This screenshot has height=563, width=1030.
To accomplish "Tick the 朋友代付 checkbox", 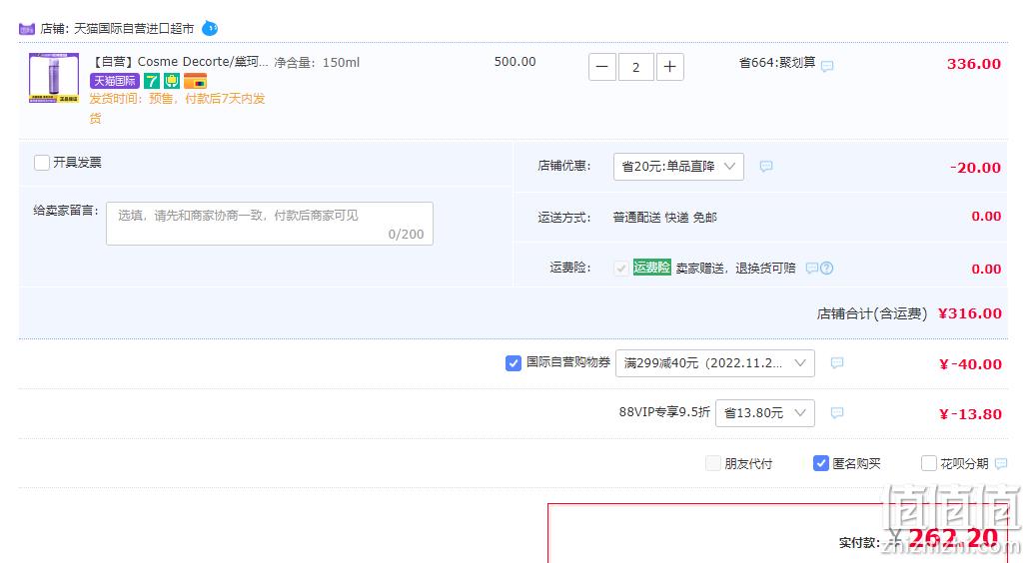I will 712,463.
